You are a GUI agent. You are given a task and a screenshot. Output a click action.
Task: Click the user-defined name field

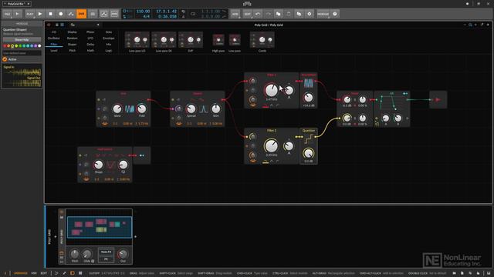22,53
